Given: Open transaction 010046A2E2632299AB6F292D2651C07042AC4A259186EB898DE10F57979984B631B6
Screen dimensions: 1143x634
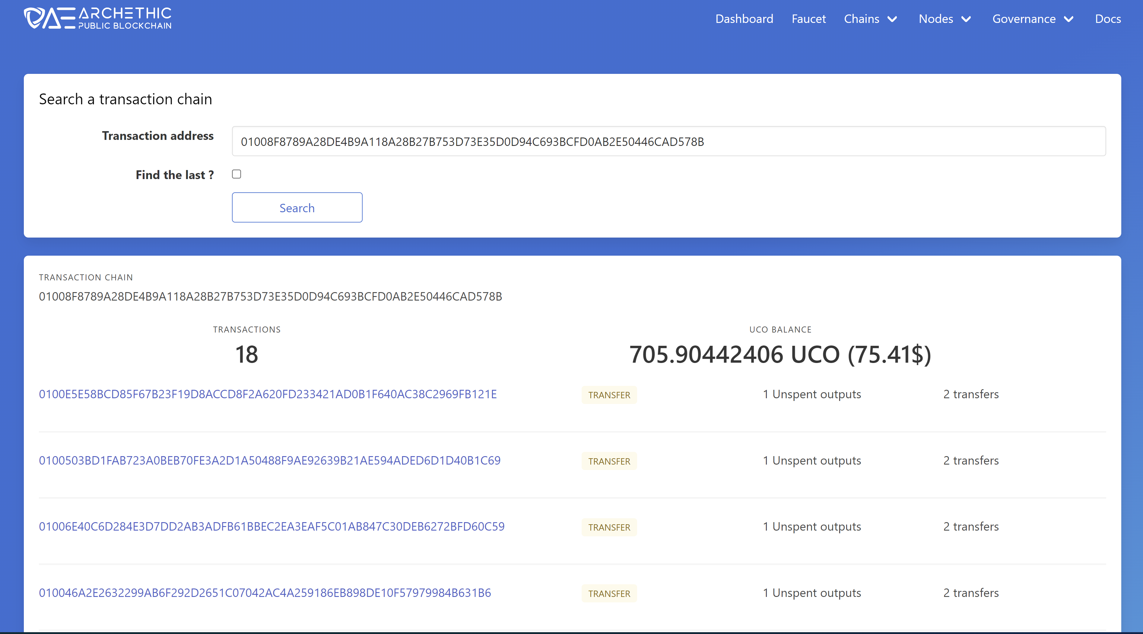Looking at the screenshot, I should (265, 593).
